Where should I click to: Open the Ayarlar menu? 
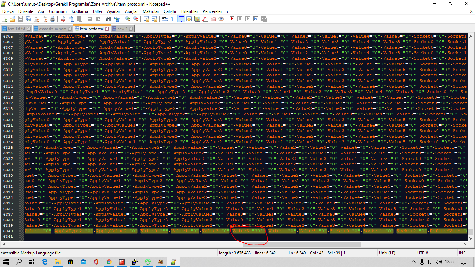coord(113,11)
